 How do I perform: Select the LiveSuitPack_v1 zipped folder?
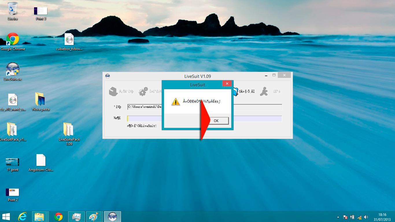tap(13, 132)
